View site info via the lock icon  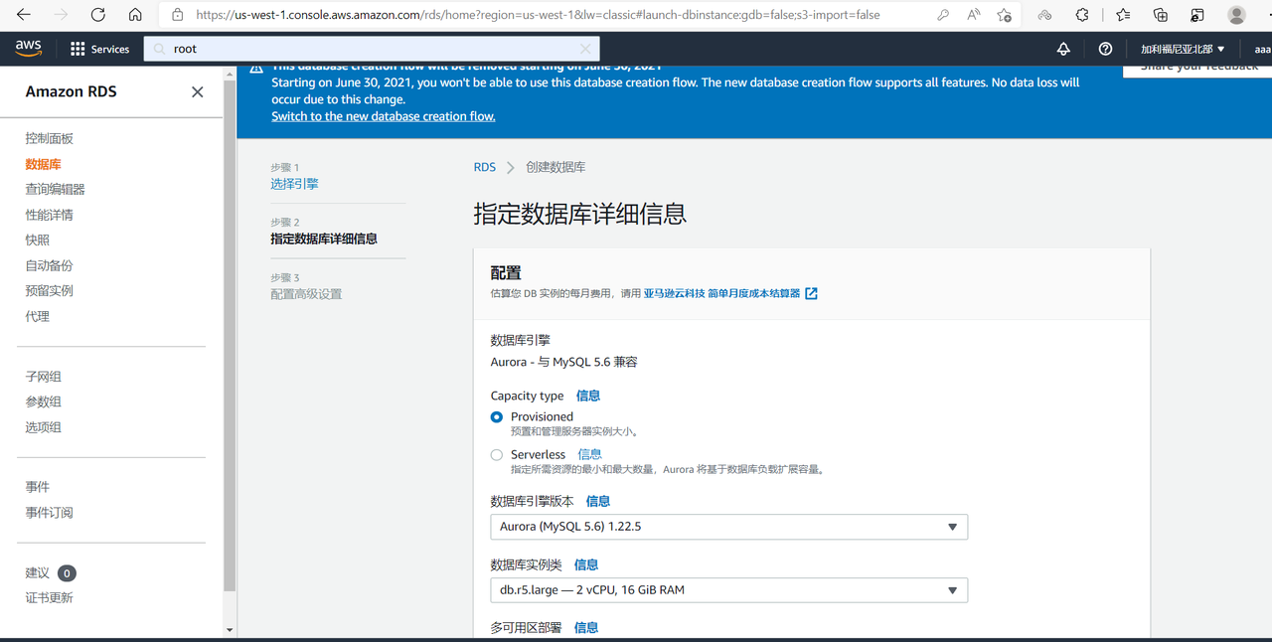(178, 15)
